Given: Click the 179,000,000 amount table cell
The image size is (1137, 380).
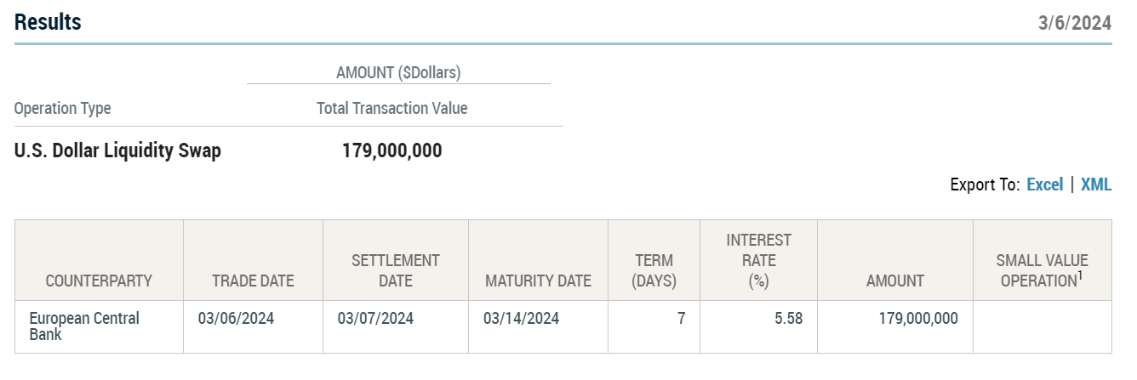Looking at the screenshot, I should point(918,319).
